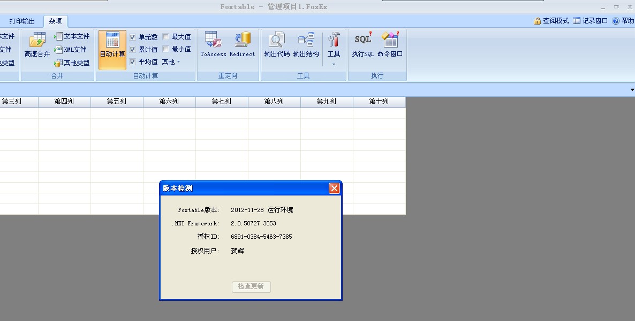
Task: Enable the 最小值 checkbox
Action: click(x=165, y=49)
